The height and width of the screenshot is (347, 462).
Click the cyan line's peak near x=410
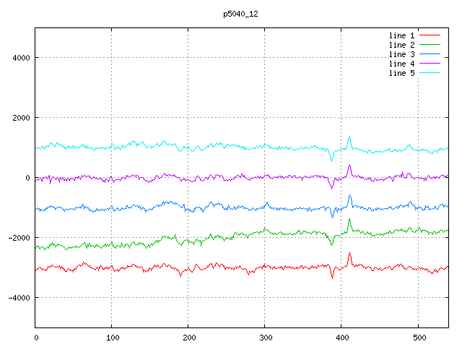(x=349, y=137)
